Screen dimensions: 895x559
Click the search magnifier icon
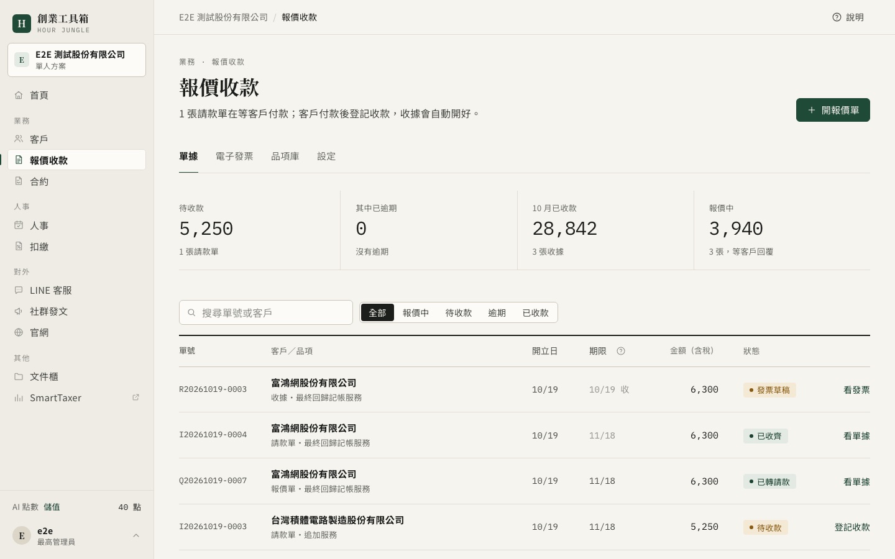(x=191, y=312)
